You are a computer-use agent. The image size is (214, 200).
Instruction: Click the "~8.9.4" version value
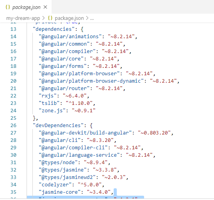[x=96, y=163]
